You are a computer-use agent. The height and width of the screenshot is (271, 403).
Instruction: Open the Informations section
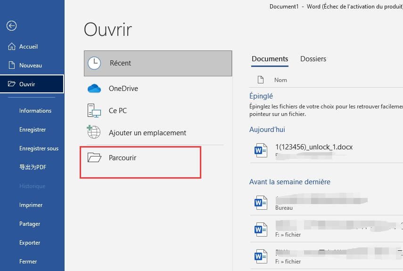[35, 111]
